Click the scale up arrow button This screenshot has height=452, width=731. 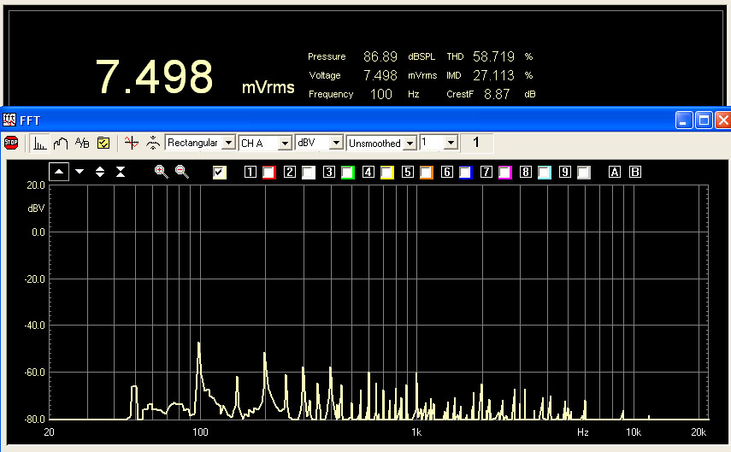point(59,172)
